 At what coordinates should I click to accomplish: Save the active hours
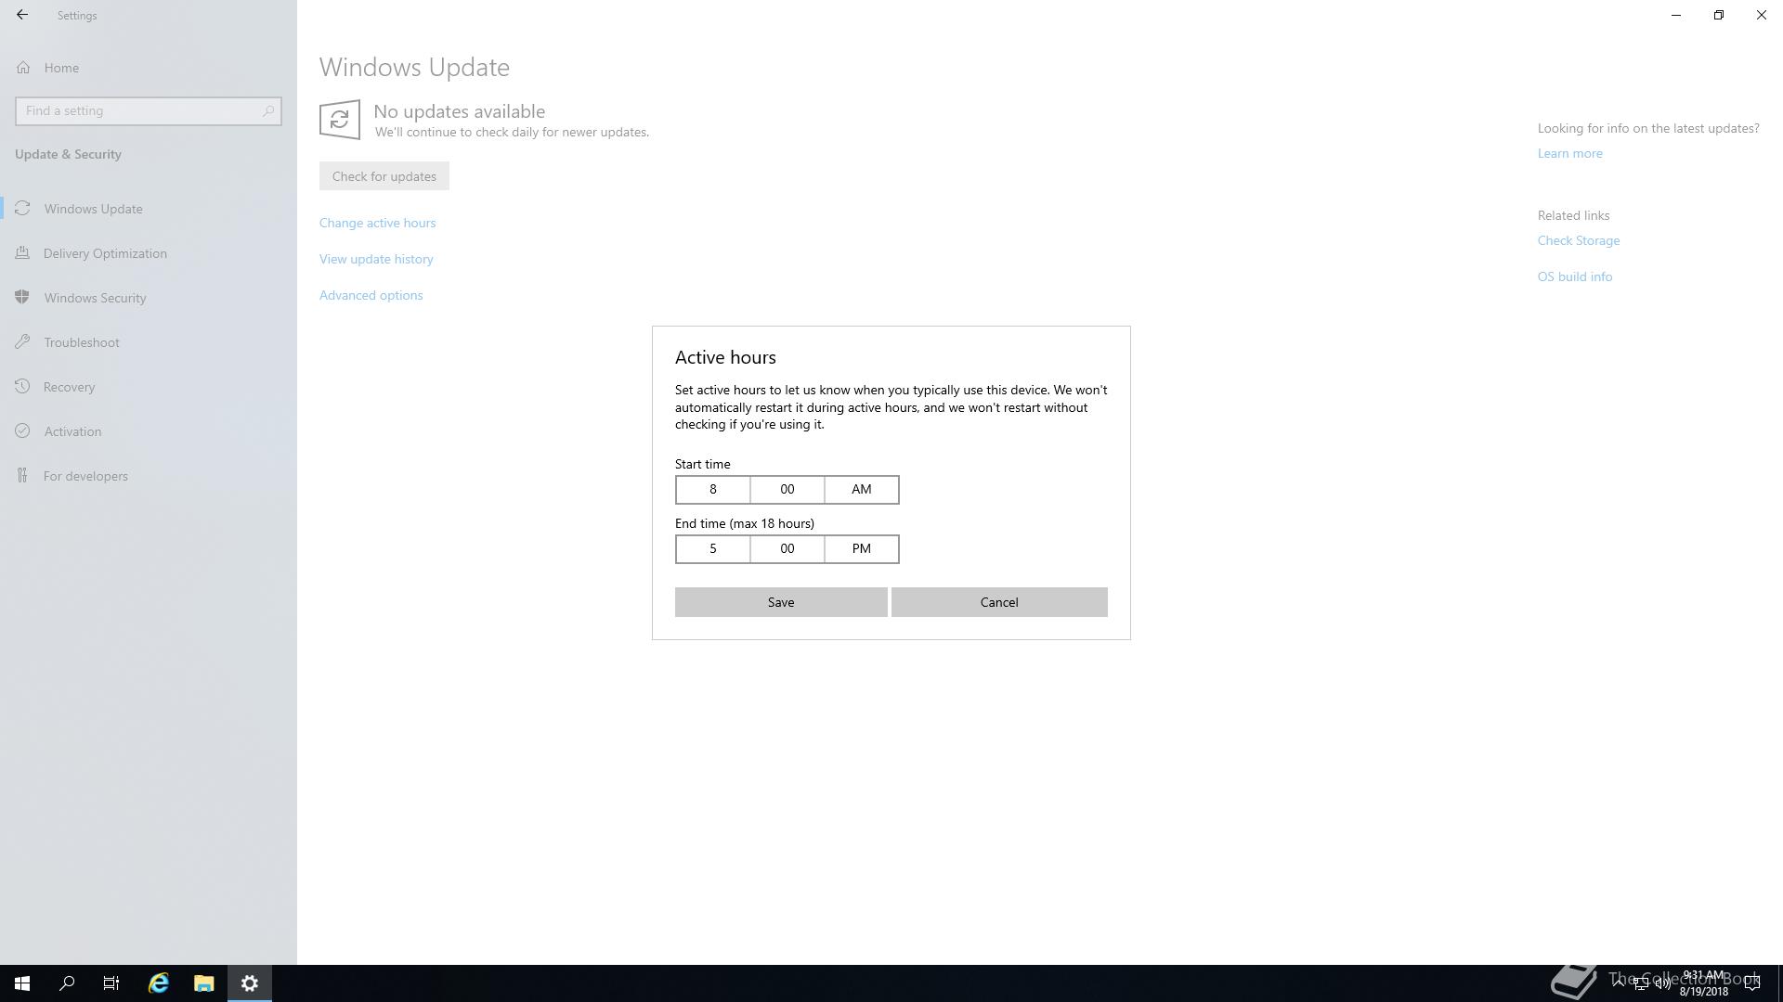(781, 602)
